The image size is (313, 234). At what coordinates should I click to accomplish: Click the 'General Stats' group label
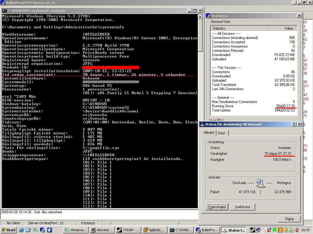click(221, 22)
